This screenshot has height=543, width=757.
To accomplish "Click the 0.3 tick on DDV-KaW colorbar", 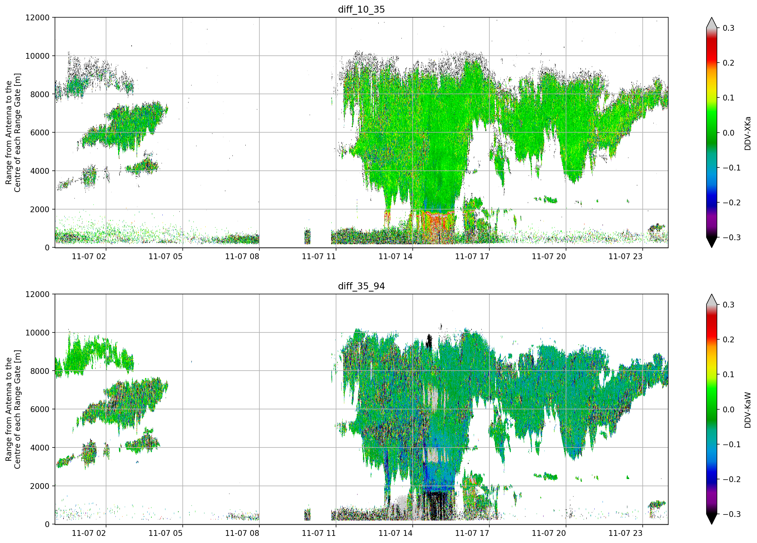I will click(x=728, y=305).
